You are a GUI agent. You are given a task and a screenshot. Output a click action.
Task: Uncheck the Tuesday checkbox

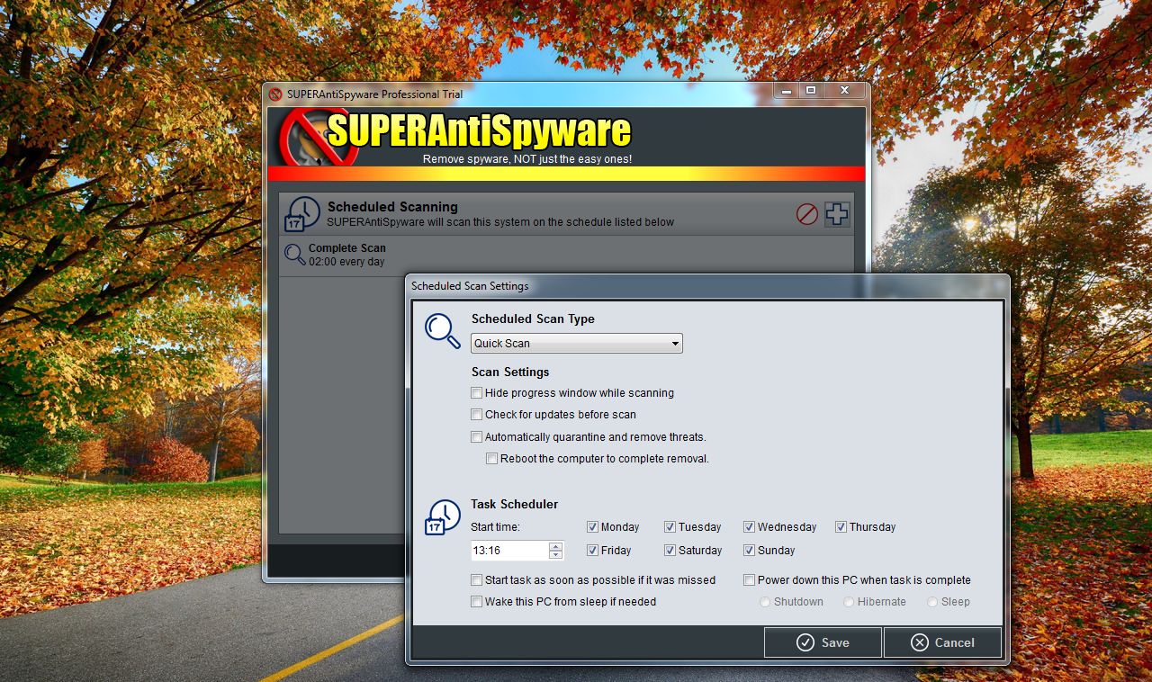pyautogui.click(x=670, y=527)
